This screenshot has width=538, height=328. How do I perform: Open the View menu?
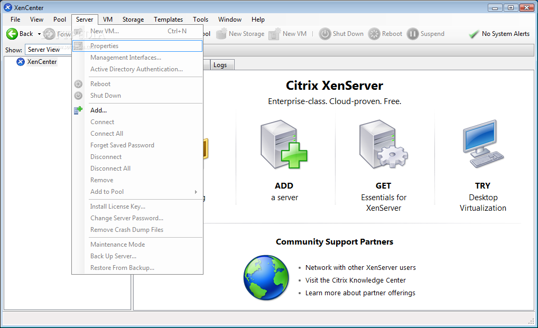[x=36, y=20]
